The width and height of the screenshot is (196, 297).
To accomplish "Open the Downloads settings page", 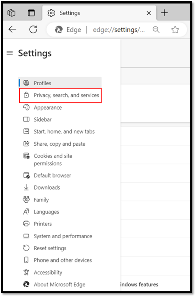I will coord(47,187).
